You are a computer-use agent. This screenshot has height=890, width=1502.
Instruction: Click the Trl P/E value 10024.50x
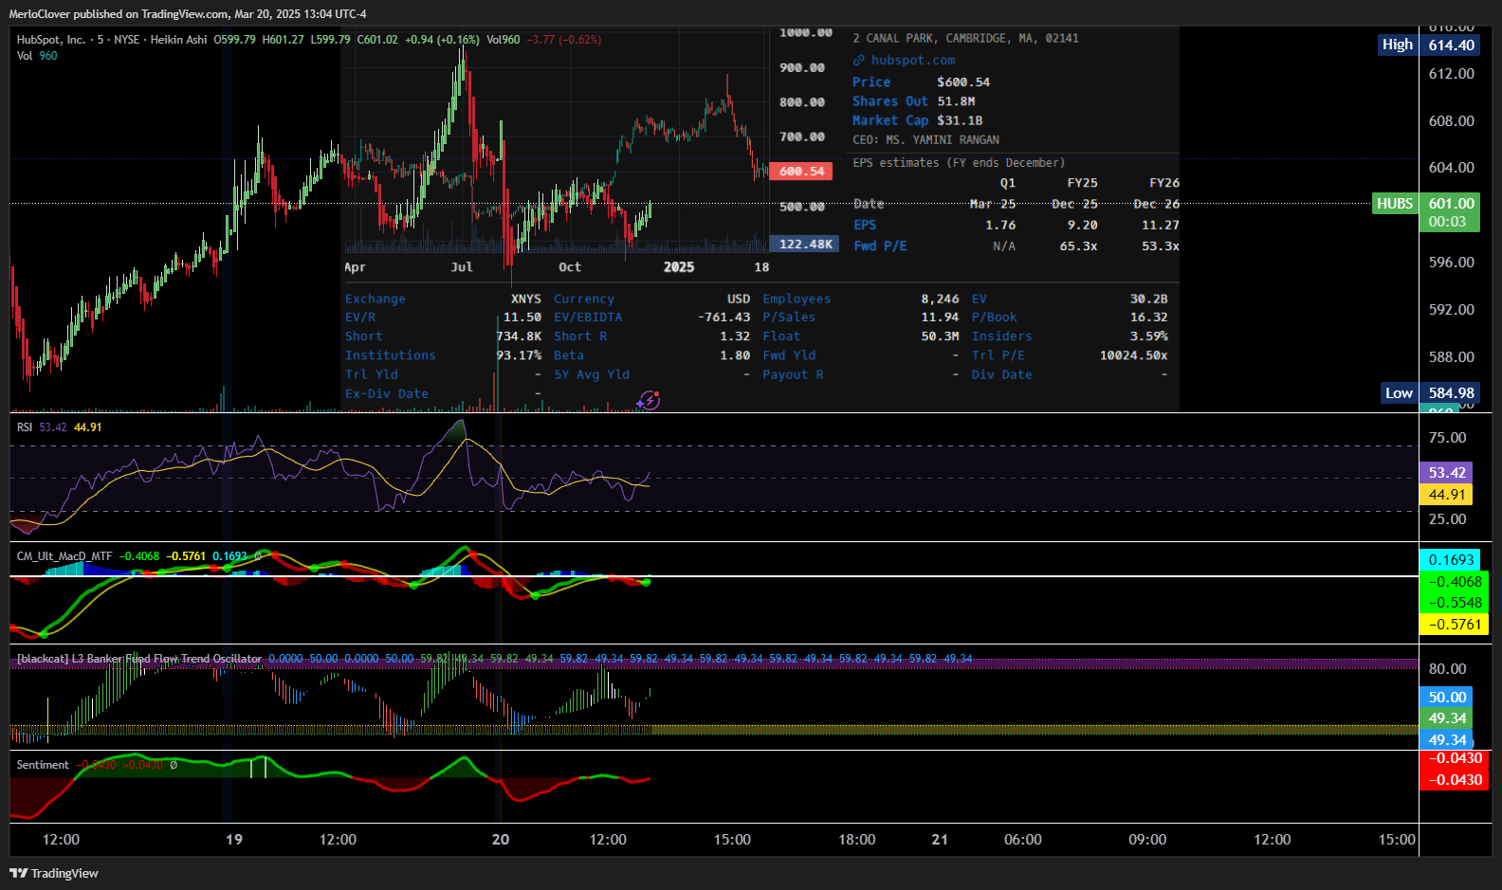click(x=1133, y=355)
